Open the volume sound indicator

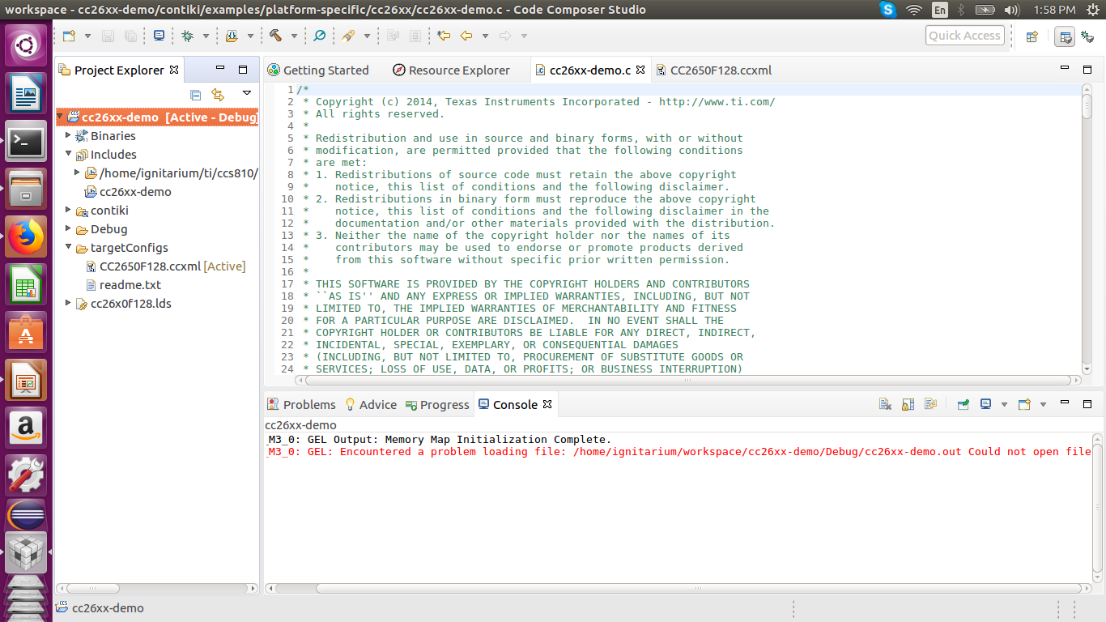coord(1011,10)
